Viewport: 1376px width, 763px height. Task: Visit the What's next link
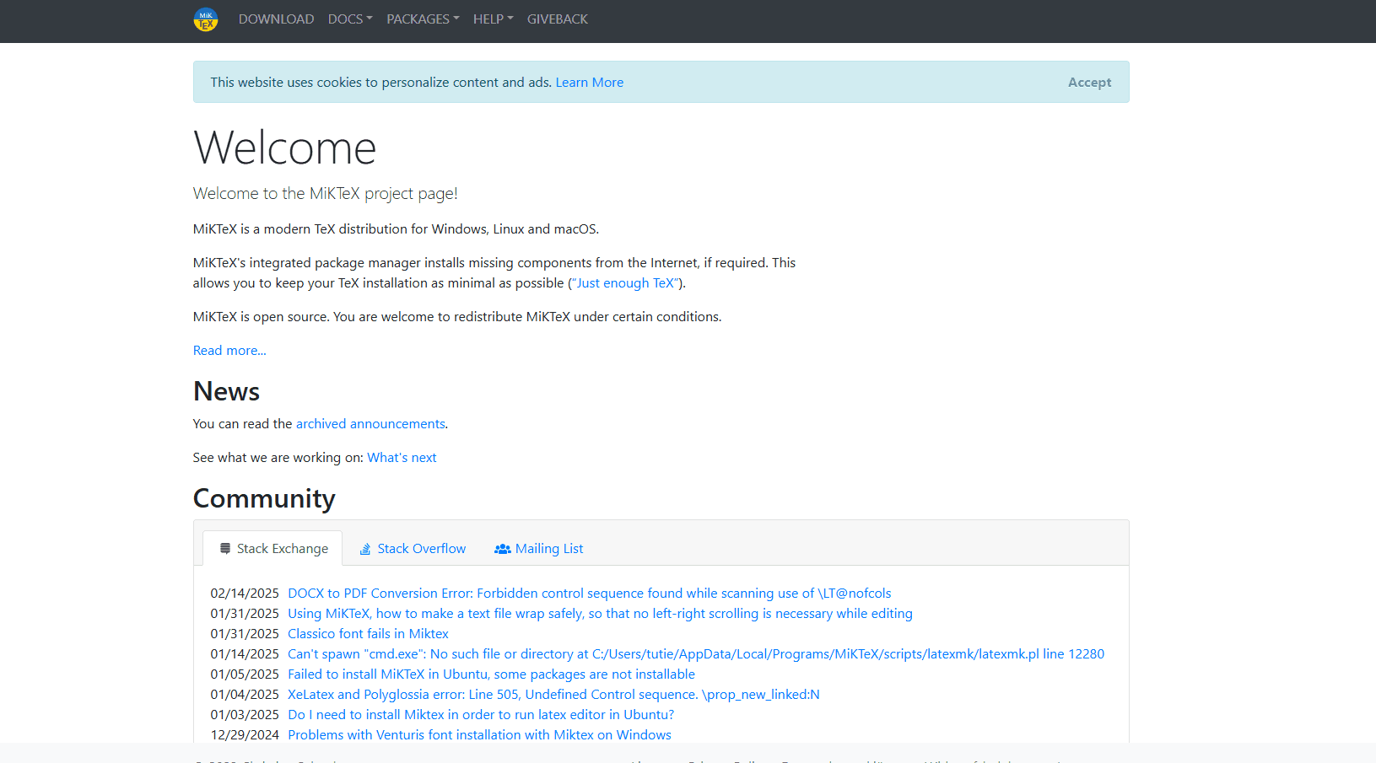pos(402,458)
